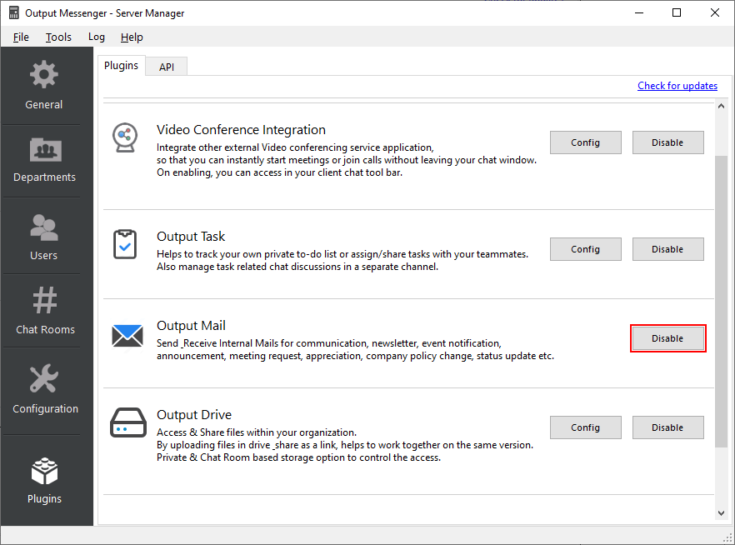735x545 pixels.
Task: Click the Video Conference Integration webcam icon
Action: (125, 137)
